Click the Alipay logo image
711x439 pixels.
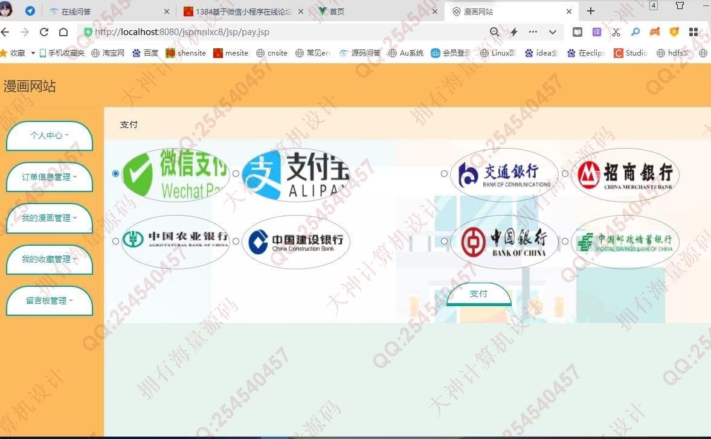click(296, 175)
